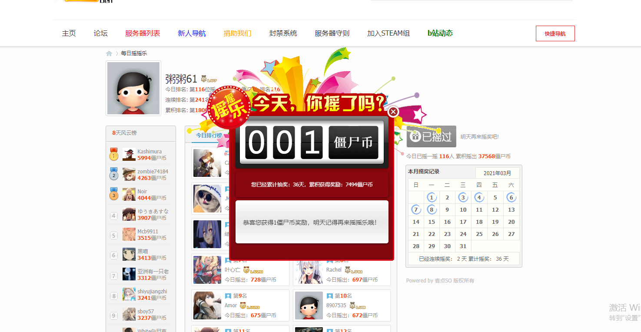This screenshot has width=641, height=332.
Task: Open the 捐助我们 link
Action: click(237, 33)
